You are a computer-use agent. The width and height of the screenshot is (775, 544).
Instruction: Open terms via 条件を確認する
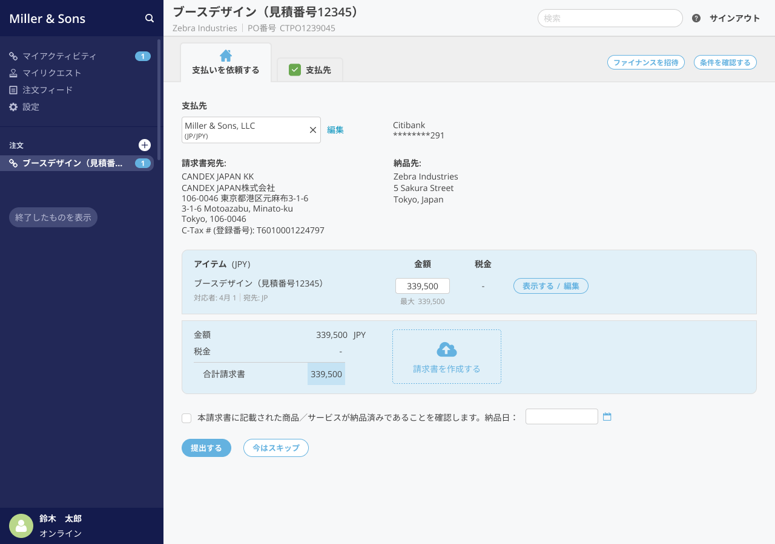click(x=725, y=62)
